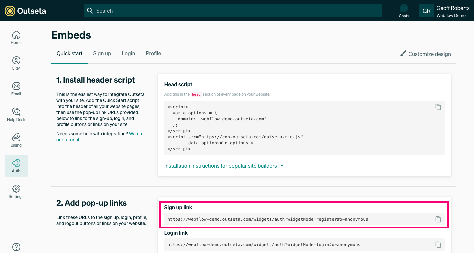Open the help icon at bottom left
474x253 pixels.
tap(16, 247)
